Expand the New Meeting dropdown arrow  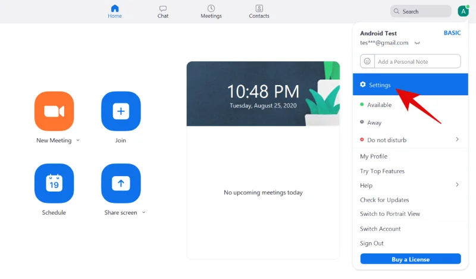78,141
